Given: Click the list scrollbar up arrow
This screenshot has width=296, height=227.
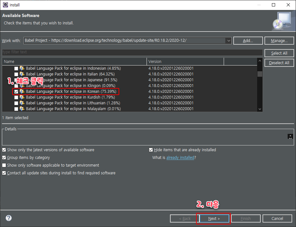Looking at the screenshot, I should coord(260,61).
